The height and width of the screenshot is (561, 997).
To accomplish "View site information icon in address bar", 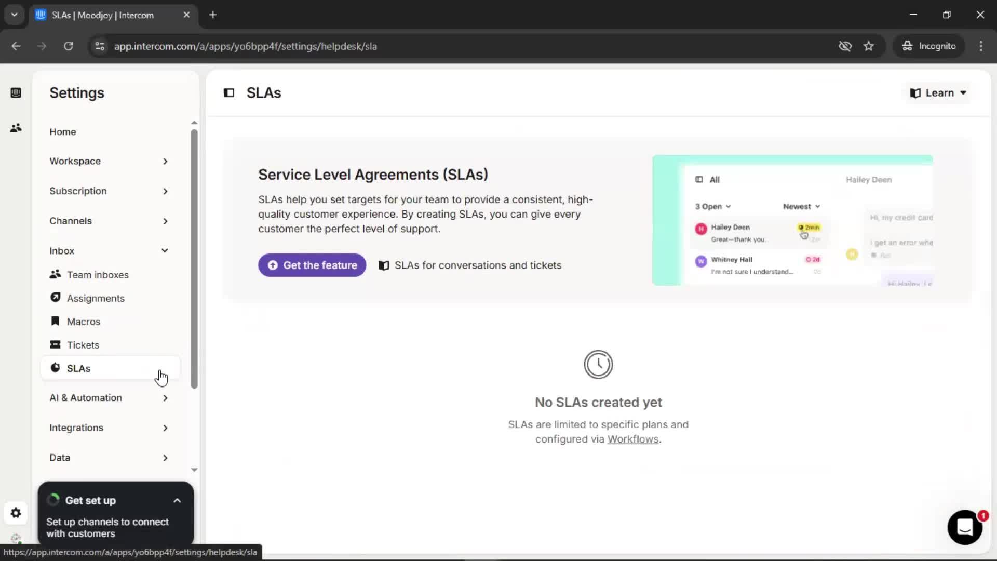I will [x=100, y=46].
